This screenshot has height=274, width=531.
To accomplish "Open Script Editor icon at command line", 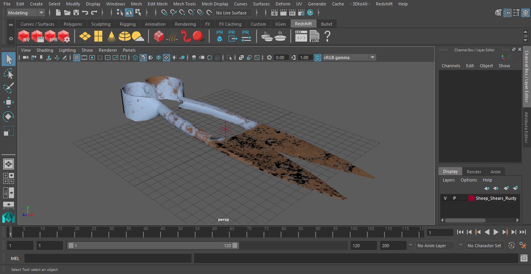I will [524, 258].
